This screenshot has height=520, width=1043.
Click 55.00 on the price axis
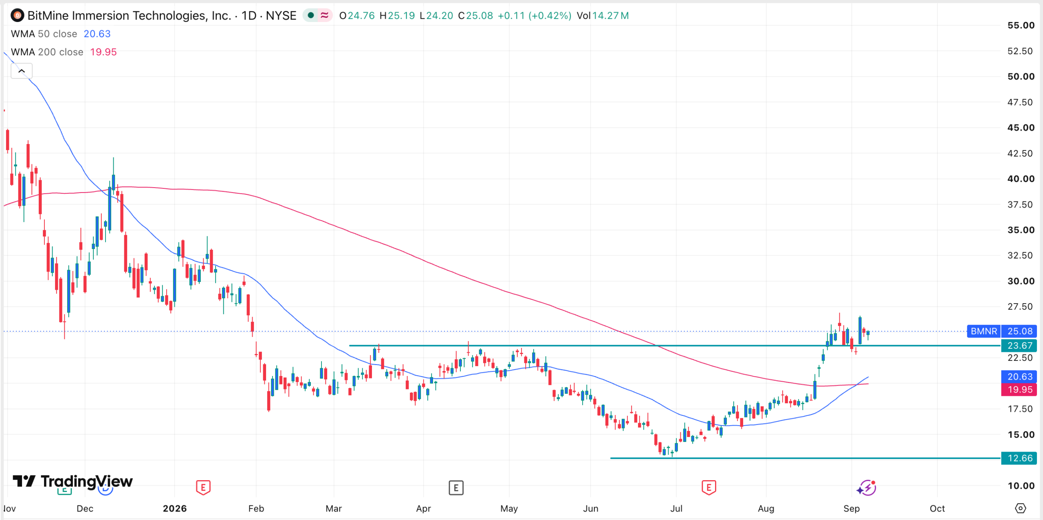[1021, 25]
